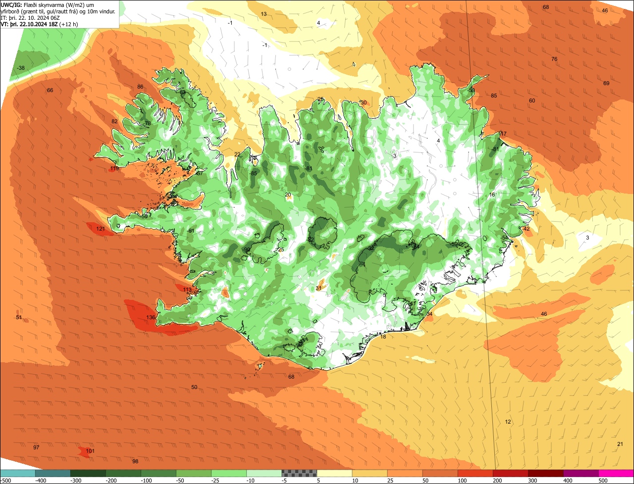
Task: Click the map value 76 in the northeast sea
Action: pos(554,59)
